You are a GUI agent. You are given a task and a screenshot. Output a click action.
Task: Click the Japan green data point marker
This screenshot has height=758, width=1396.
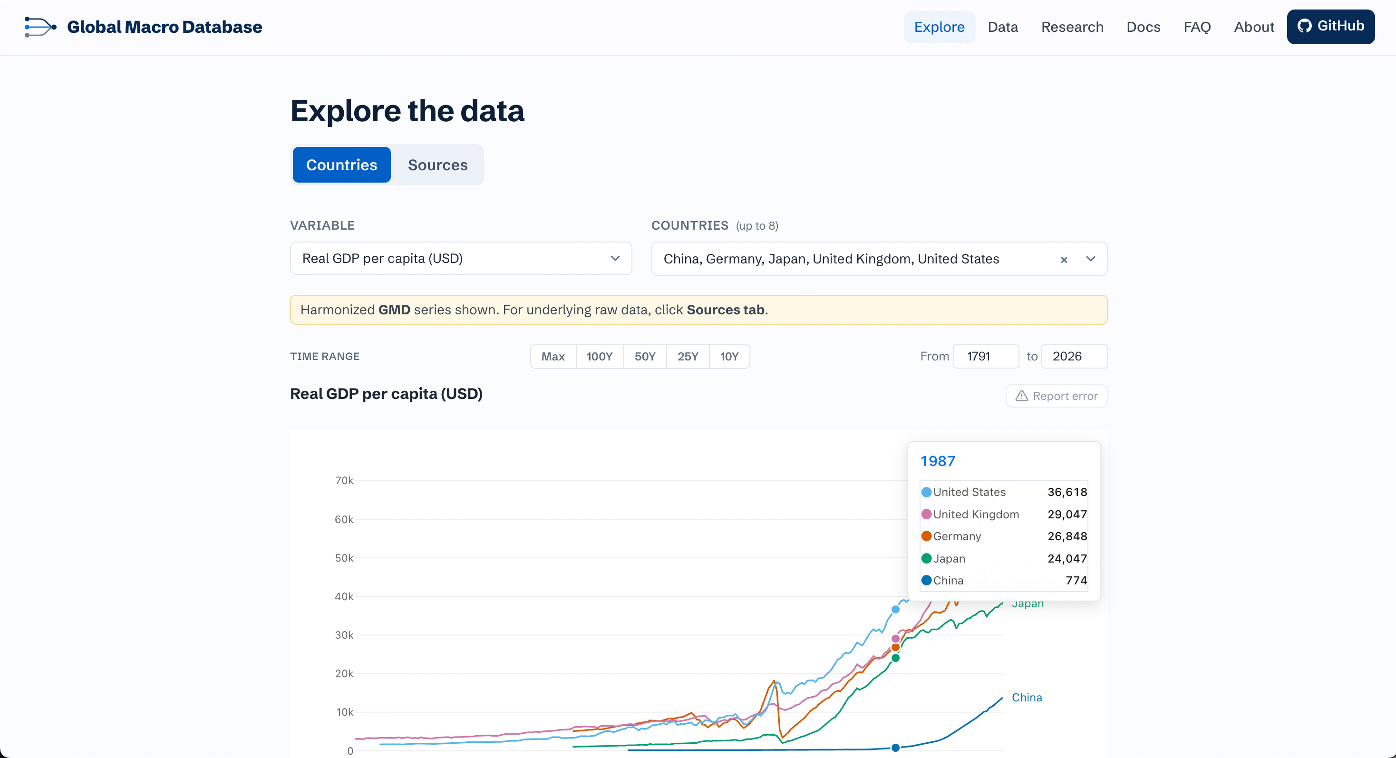[x=895, y=658]
